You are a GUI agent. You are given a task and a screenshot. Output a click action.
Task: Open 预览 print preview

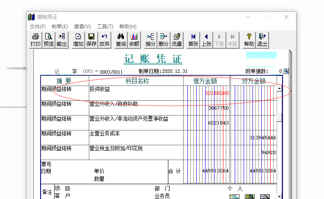click(49, 40)
